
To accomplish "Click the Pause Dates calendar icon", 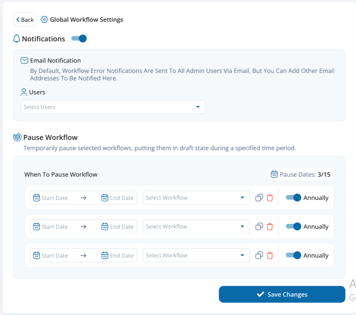I will pos(274,174).
